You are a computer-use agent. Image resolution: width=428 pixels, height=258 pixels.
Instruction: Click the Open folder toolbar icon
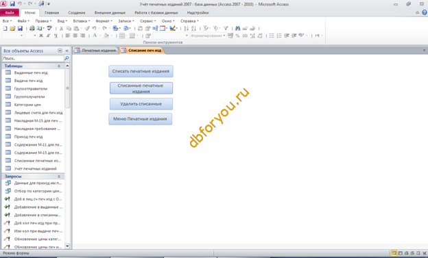(x=12, y=28)
